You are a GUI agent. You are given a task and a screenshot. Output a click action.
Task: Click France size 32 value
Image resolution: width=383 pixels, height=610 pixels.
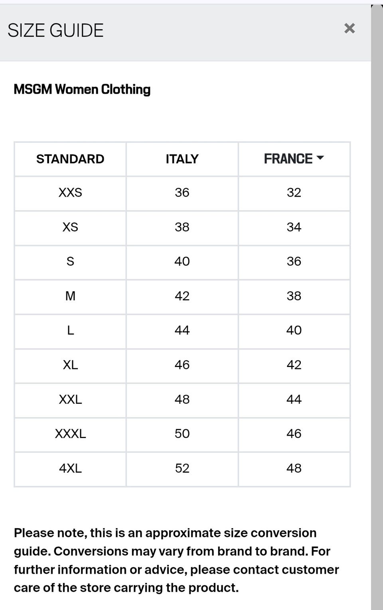pyautogui.click(x=294, y=193)
